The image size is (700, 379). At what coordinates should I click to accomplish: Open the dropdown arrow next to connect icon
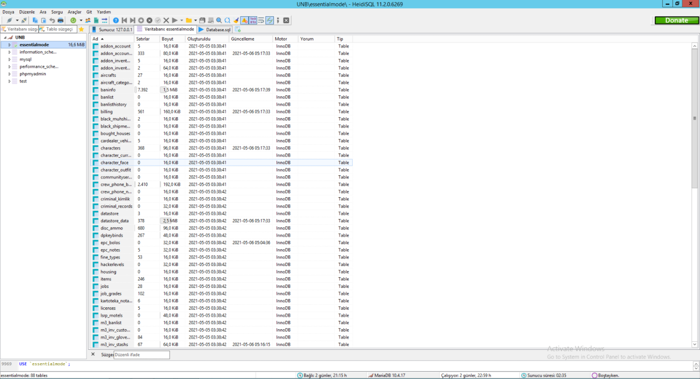[17, 20]
